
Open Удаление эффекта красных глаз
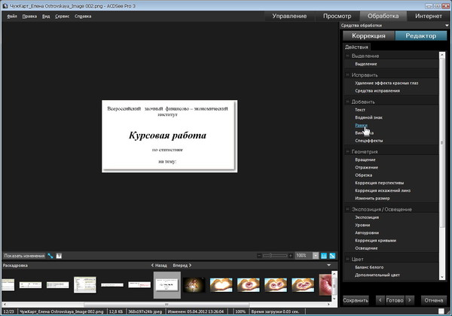coord(386,83)
